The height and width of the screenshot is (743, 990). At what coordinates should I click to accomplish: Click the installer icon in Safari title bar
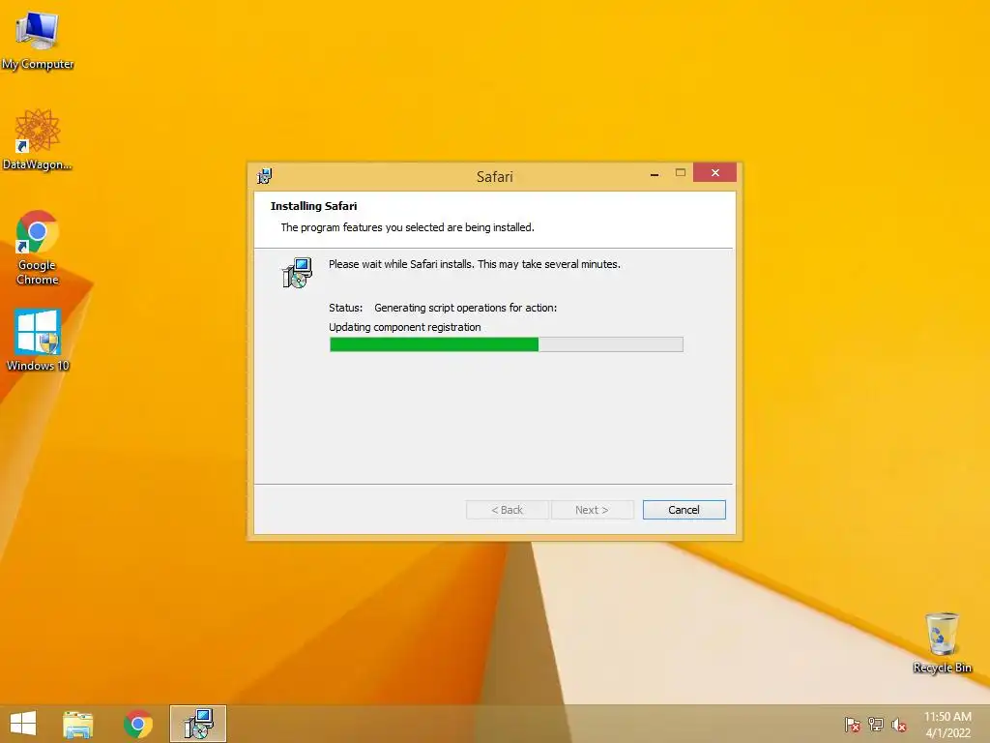[265, 176]
